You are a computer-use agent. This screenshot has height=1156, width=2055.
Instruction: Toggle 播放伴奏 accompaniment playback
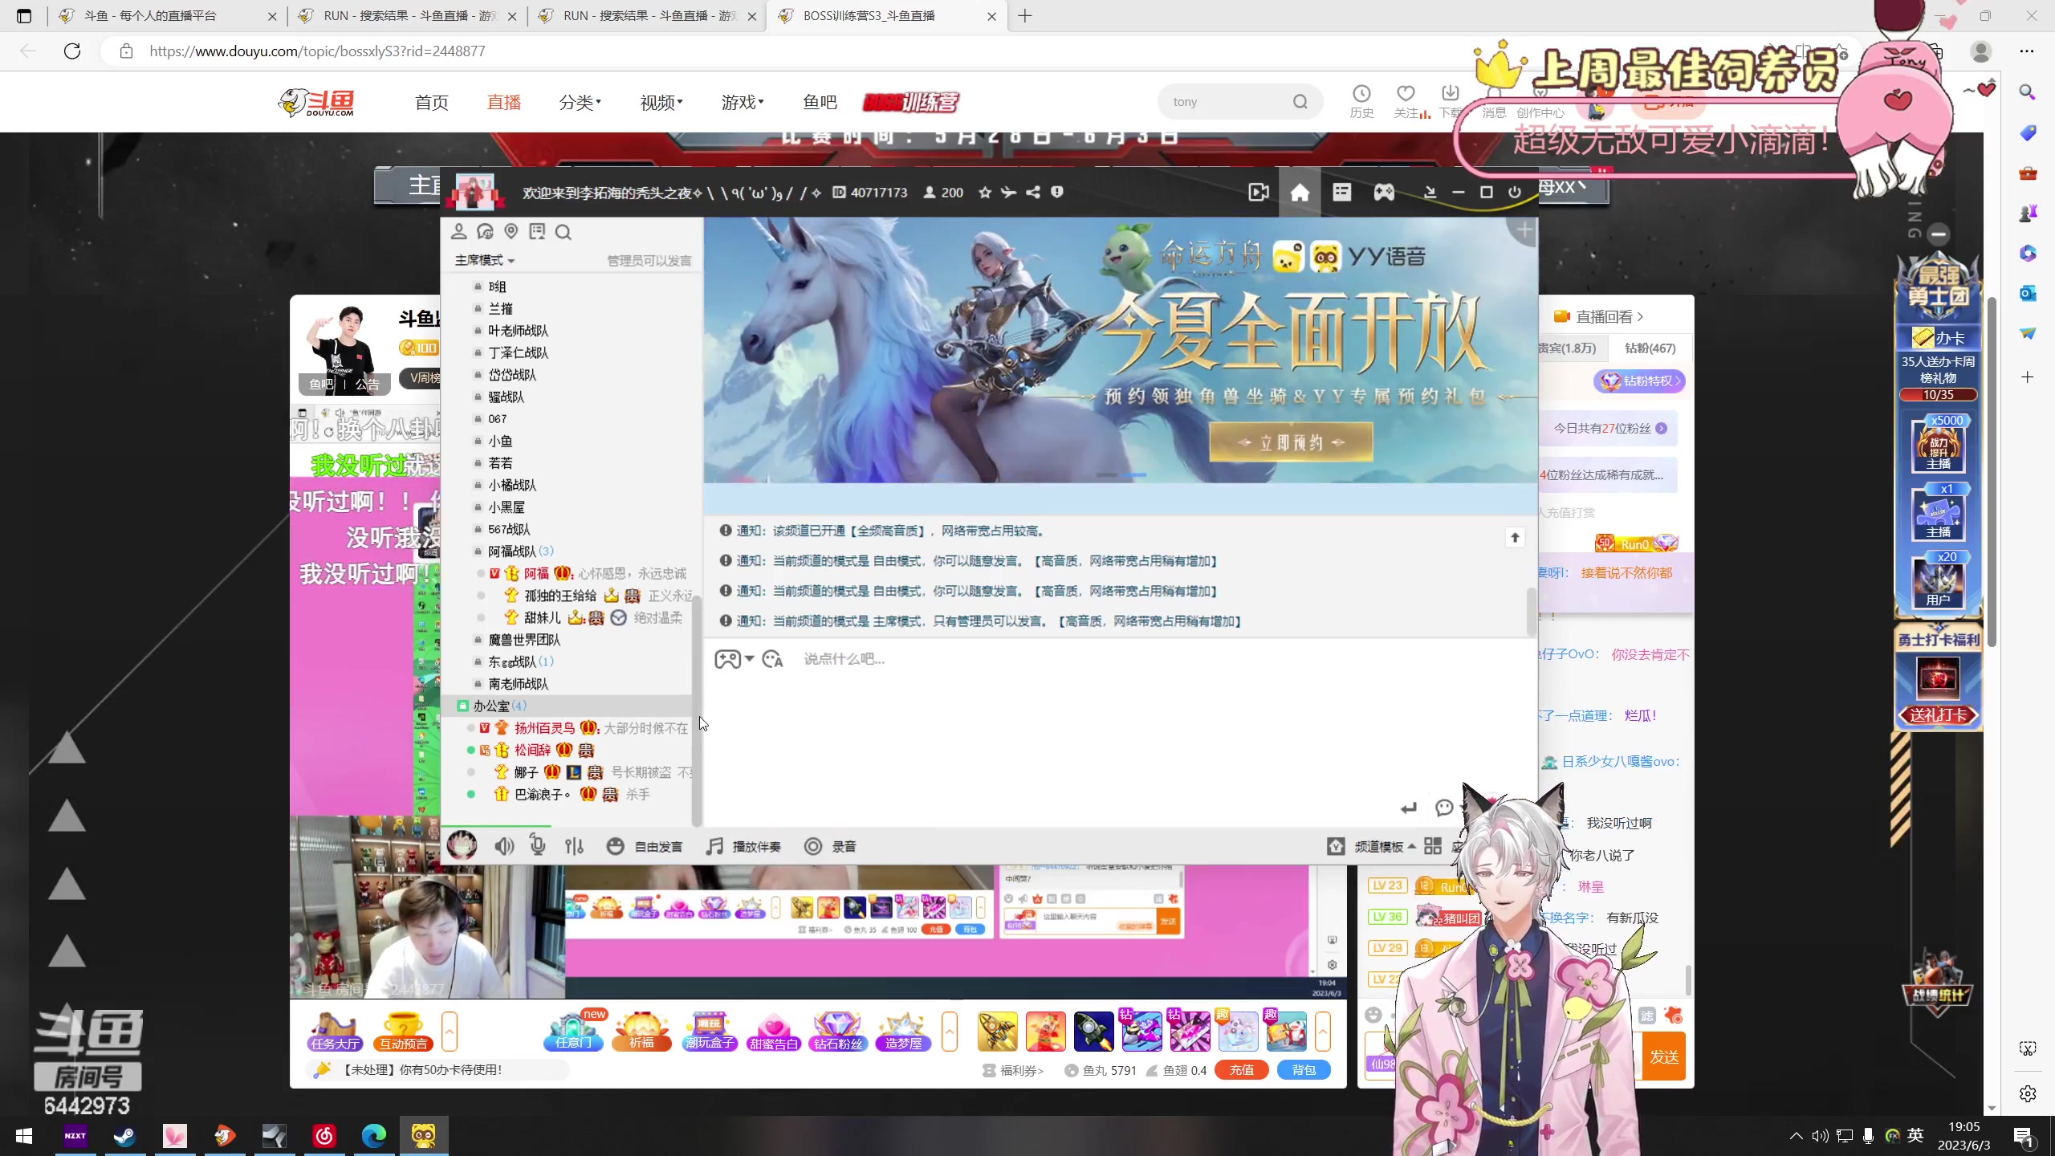[743, 846]
